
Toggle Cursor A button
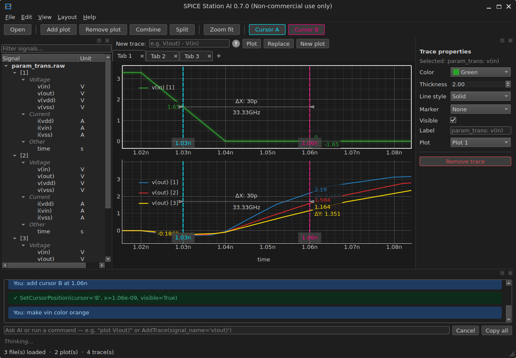click(x=267, y=29)
